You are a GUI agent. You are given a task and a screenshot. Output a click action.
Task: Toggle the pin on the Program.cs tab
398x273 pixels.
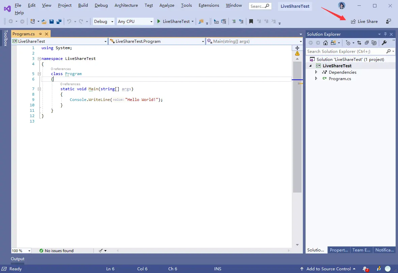(40, 34)
